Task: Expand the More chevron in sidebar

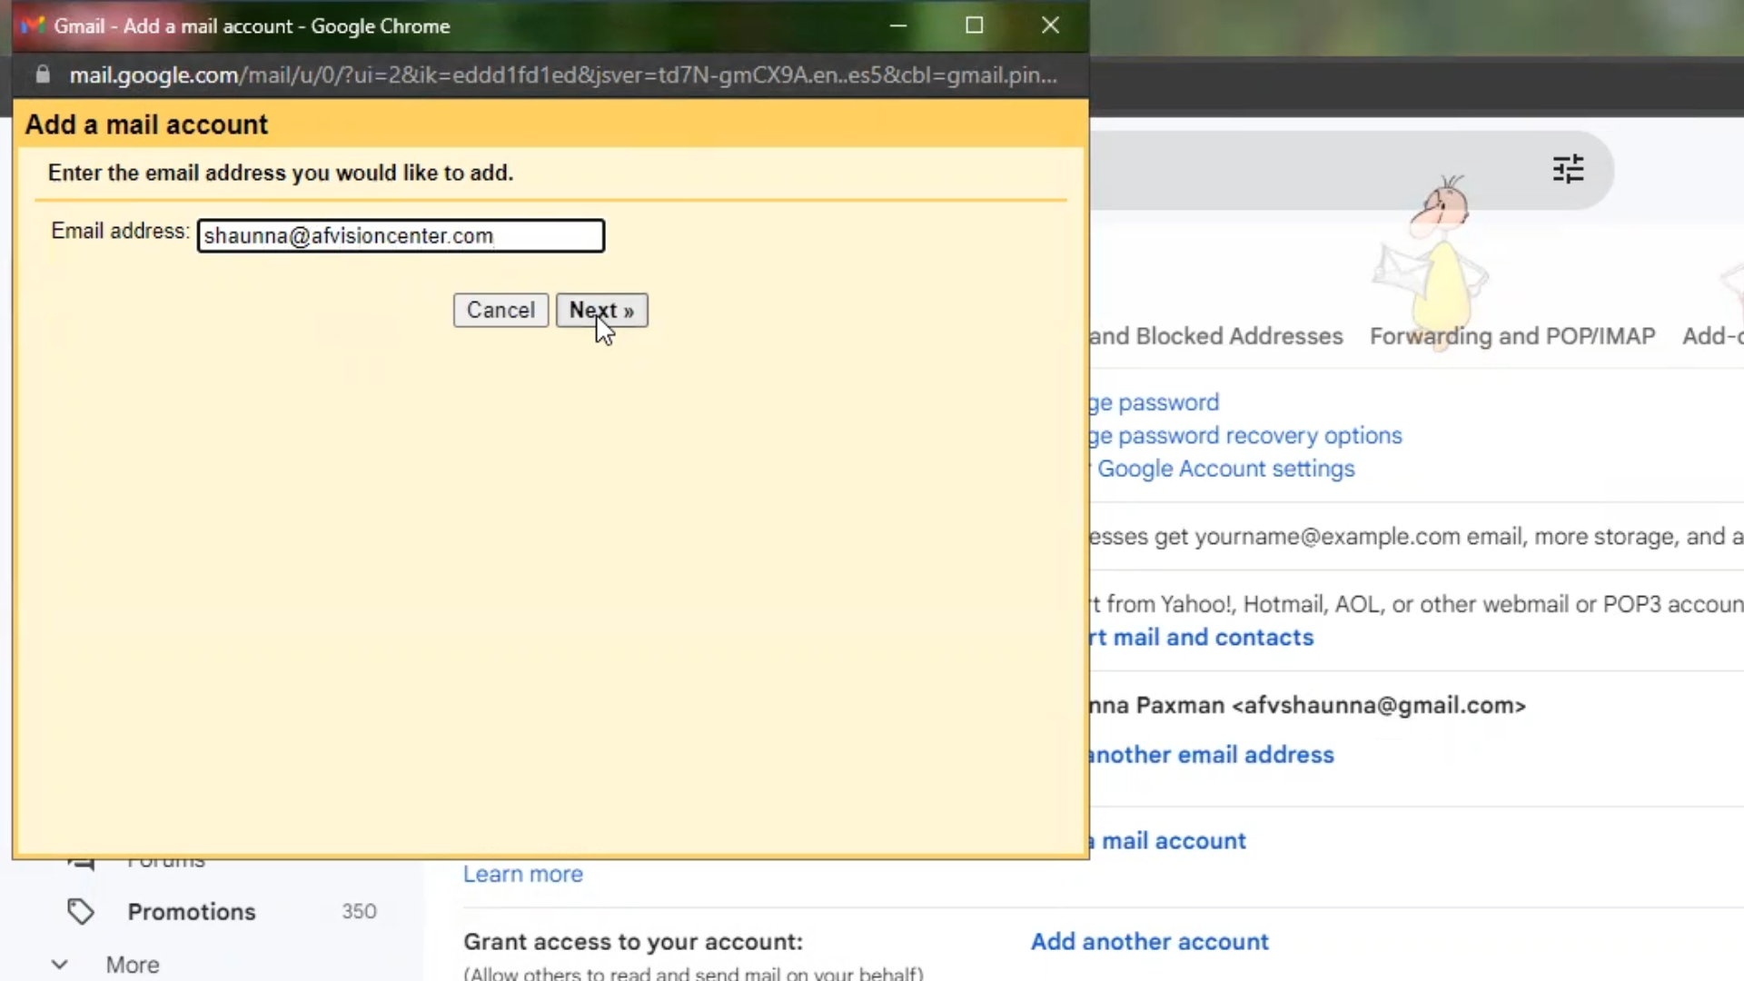Action: tap(59, 965)
